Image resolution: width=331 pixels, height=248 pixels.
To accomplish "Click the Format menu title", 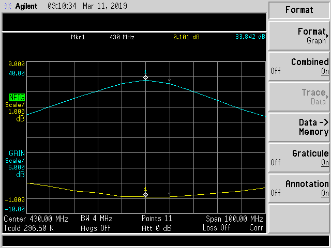I will point(299,10).
